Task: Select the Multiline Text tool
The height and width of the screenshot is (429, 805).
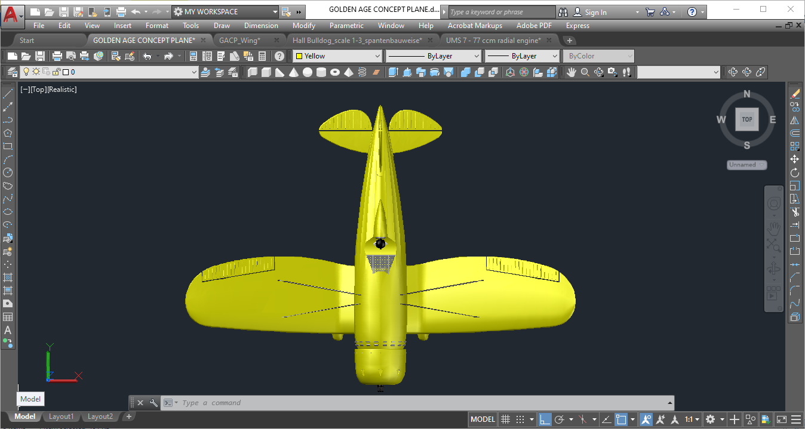Action: pyautogui.click(x=8, y=330)
